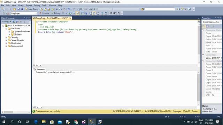Comment out the selected lines icon

pyautogui.click(x=102, y=13)
